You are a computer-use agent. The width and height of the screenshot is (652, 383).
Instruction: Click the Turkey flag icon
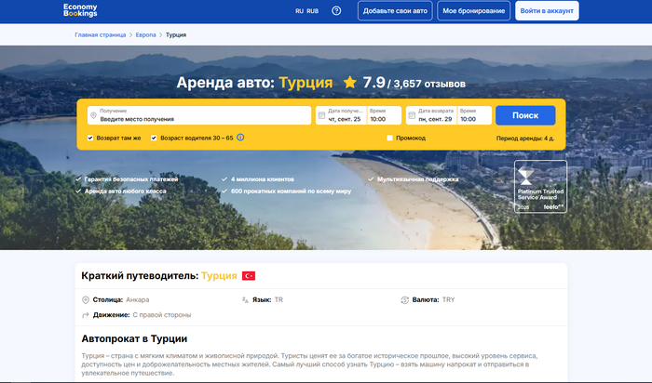point(249,276)
